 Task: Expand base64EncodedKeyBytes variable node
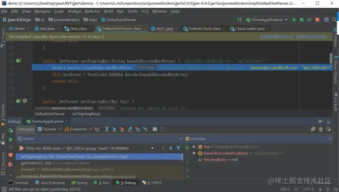[194, 153]
